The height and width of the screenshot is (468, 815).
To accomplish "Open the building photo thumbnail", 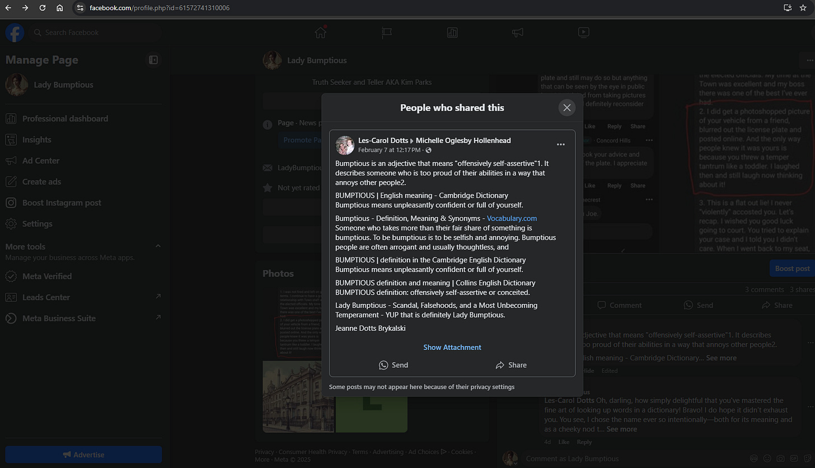I will click(298, 396).
